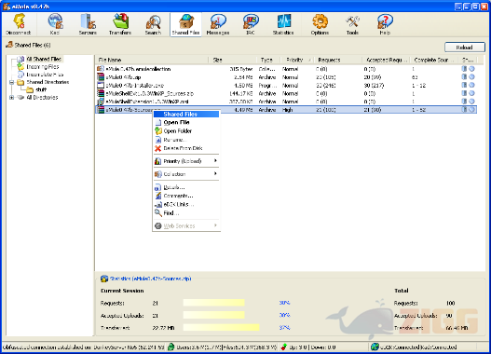The height and width of the screenshot is (354, 491).
Task: Sort by Size column header
Action: click(x=233, y=60)
